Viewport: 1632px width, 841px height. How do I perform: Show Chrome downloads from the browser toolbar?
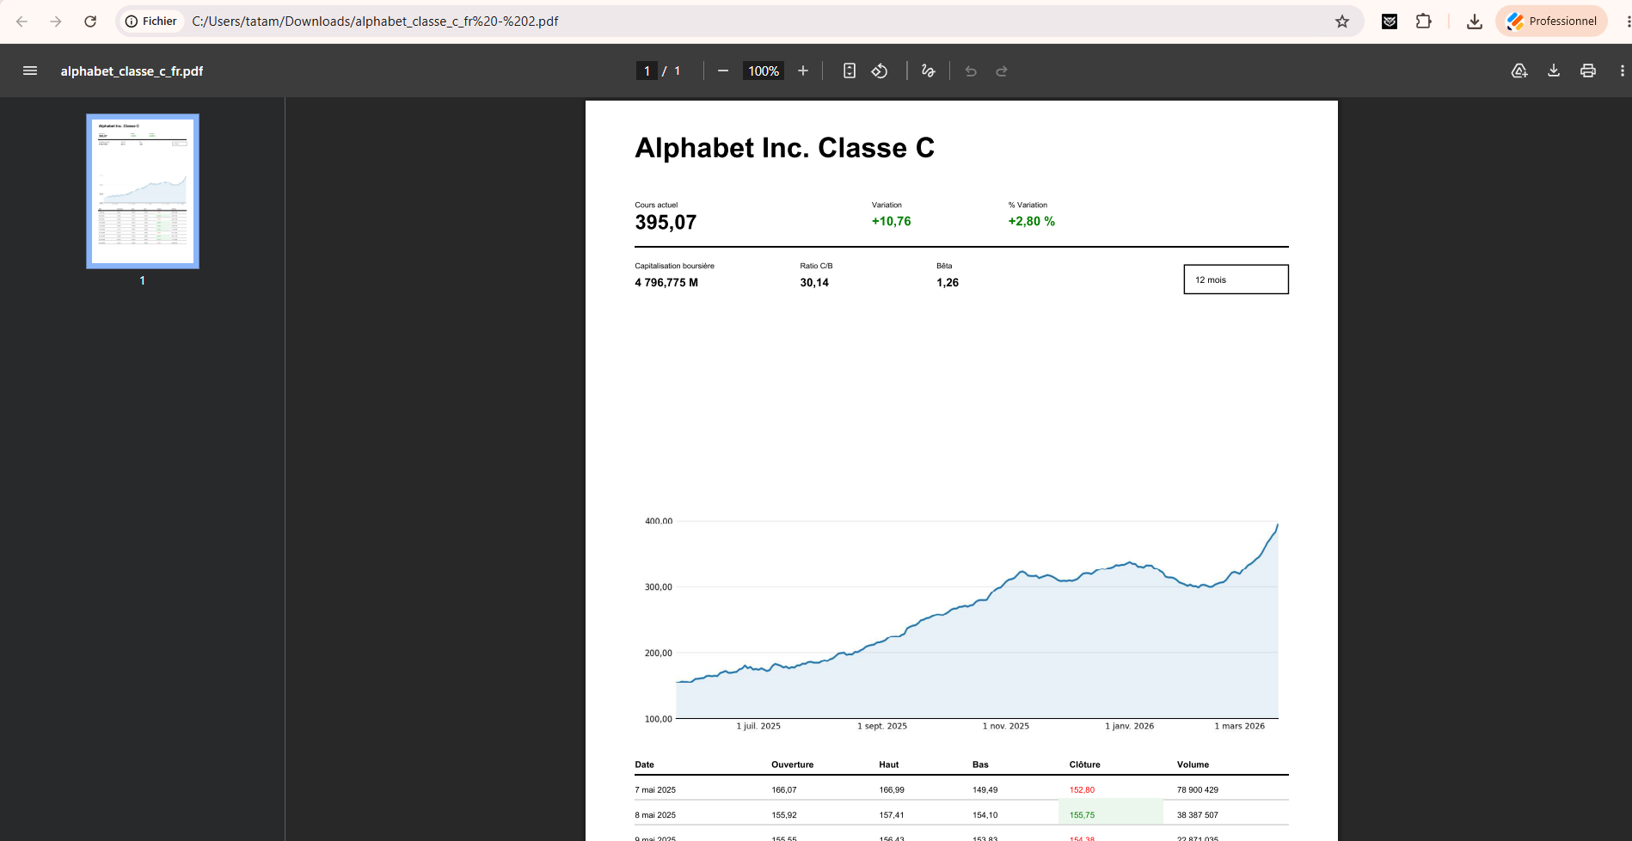[x=1475, y=21]
